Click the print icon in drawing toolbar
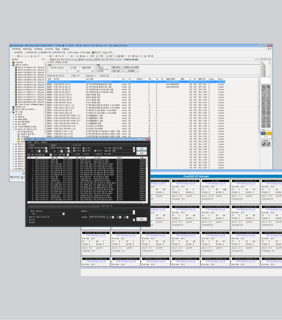Screen dimensions: 282x320 point(22,56)
